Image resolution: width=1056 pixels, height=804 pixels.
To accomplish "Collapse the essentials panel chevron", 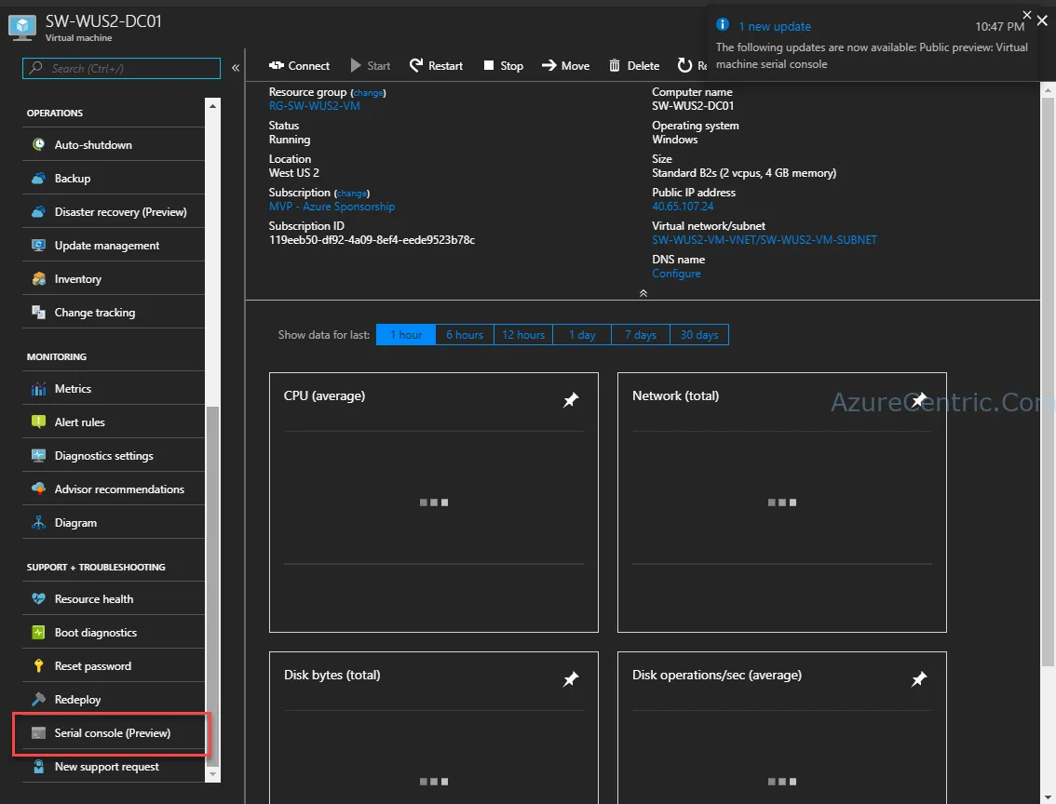I will [643, 293].
